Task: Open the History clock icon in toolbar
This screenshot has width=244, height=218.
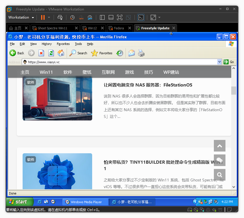Action: [x=120, y=53]
